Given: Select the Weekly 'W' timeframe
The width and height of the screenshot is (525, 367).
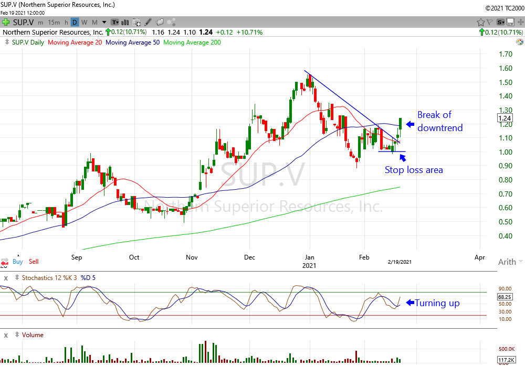Looking at the screenshot, I should point(85,23).
